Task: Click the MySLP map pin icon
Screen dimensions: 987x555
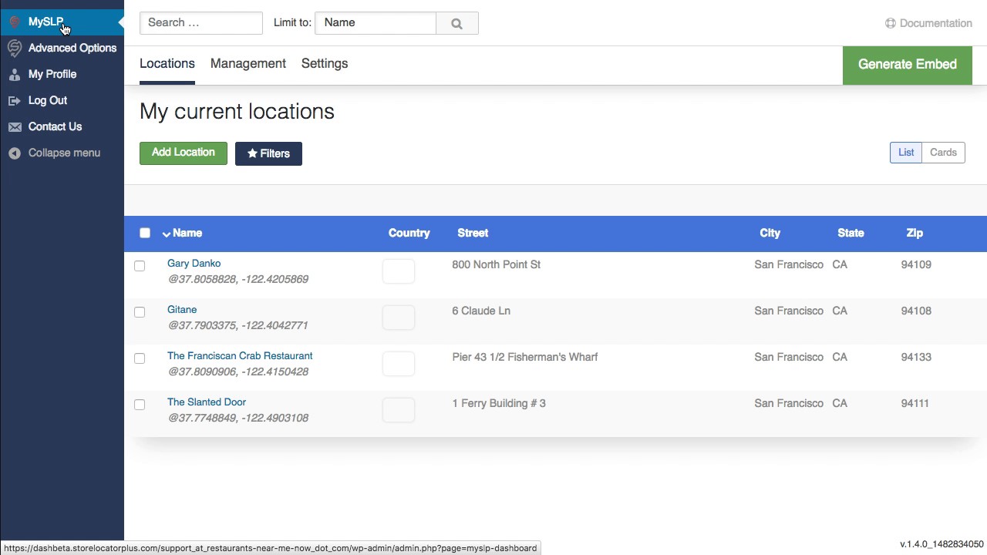Action: click(14, 22)
